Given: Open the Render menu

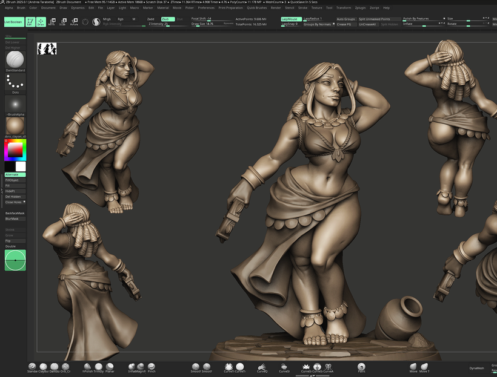Looking at the screenshot, I should [276, 8].
